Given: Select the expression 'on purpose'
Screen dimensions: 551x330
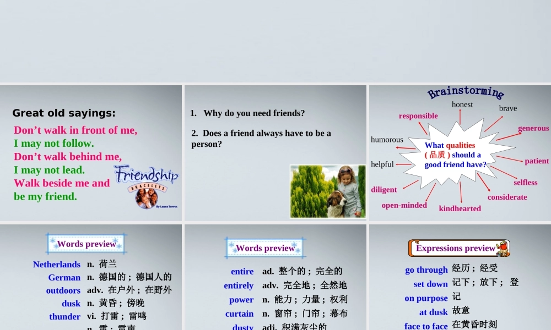Looking at the screenshot, I should tap(426, 299).
